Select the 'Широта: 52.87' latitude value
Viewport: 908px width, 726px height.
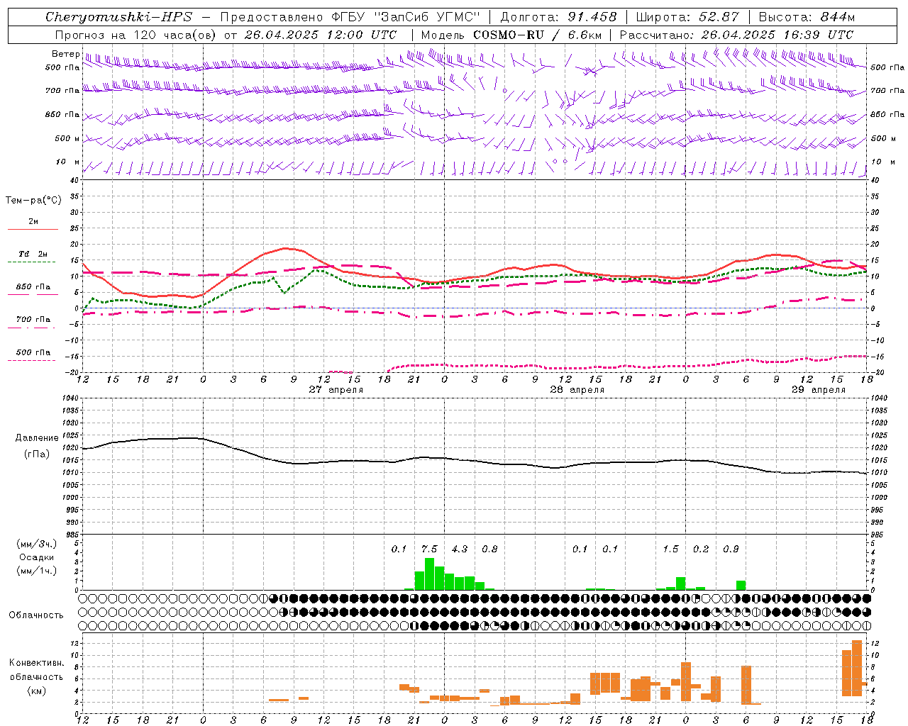[687, 17]
